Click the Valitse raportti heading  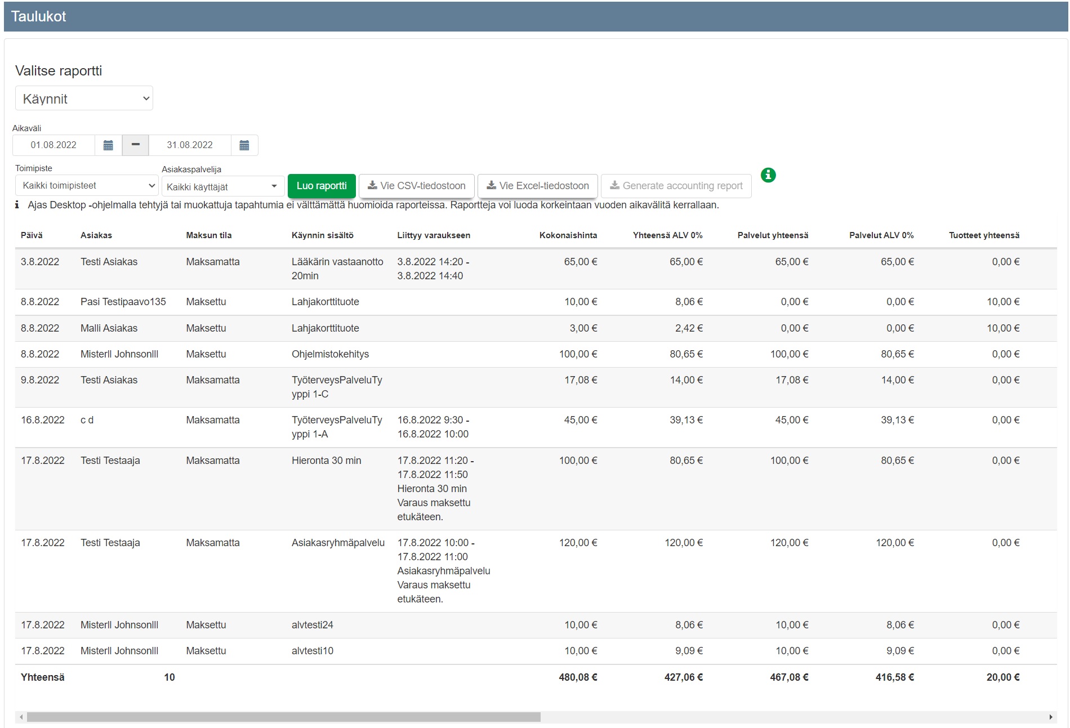[59, 71]
